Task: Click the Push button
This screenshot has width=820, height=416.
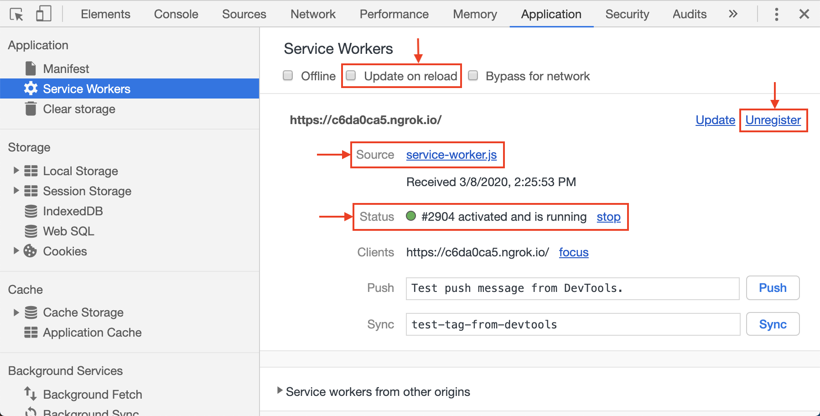Action: pyautogui.click(x=772, y=288)
